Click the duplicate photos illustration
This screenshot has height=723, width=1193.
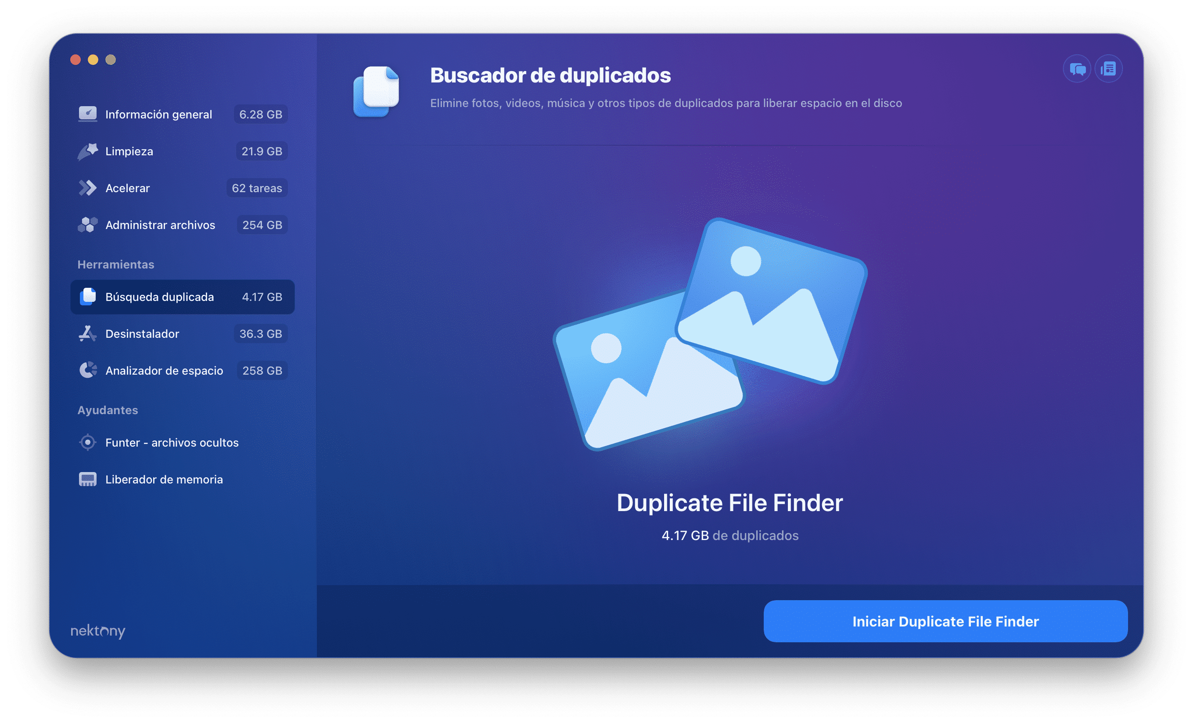click(x=710, y=334)
